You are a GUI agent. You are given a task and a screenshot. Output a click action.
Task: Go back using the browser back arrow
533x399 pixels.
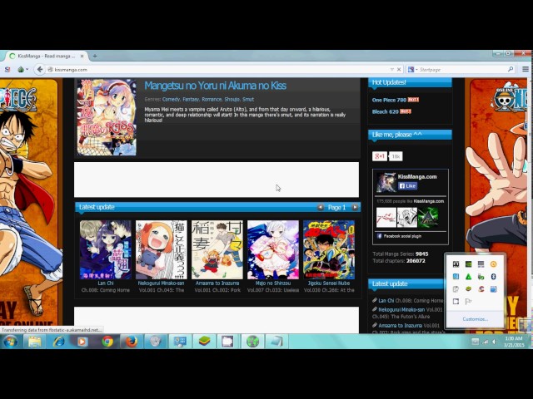pyautogui.click(x=40, y=70)
